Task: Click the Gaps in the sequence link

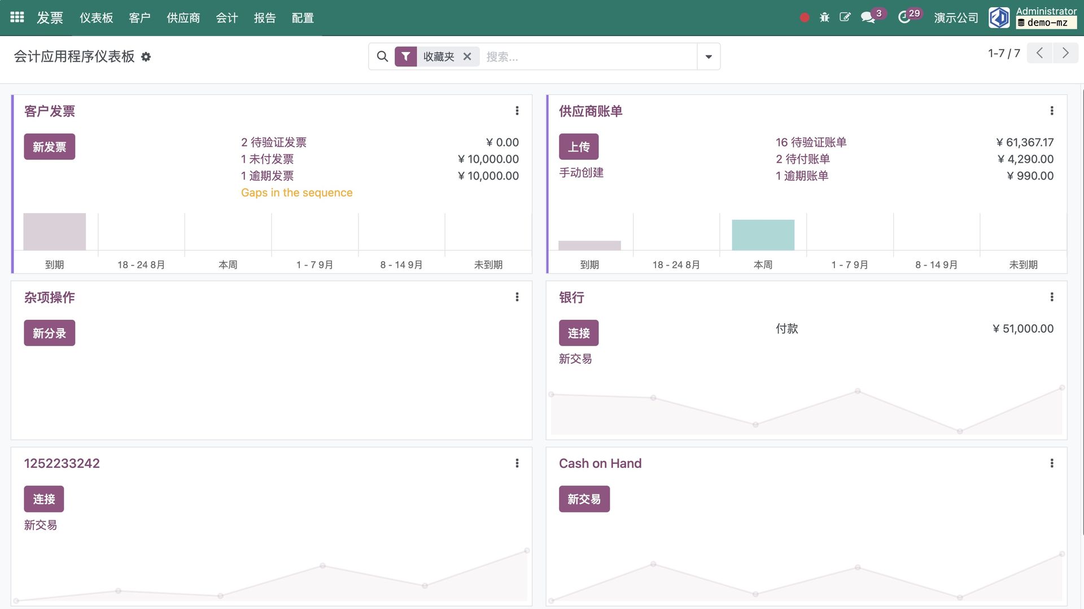Action: 296,193
